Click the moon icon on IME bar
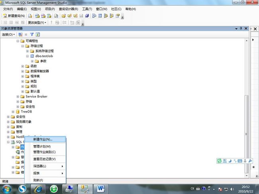 [x=230, y=161]
